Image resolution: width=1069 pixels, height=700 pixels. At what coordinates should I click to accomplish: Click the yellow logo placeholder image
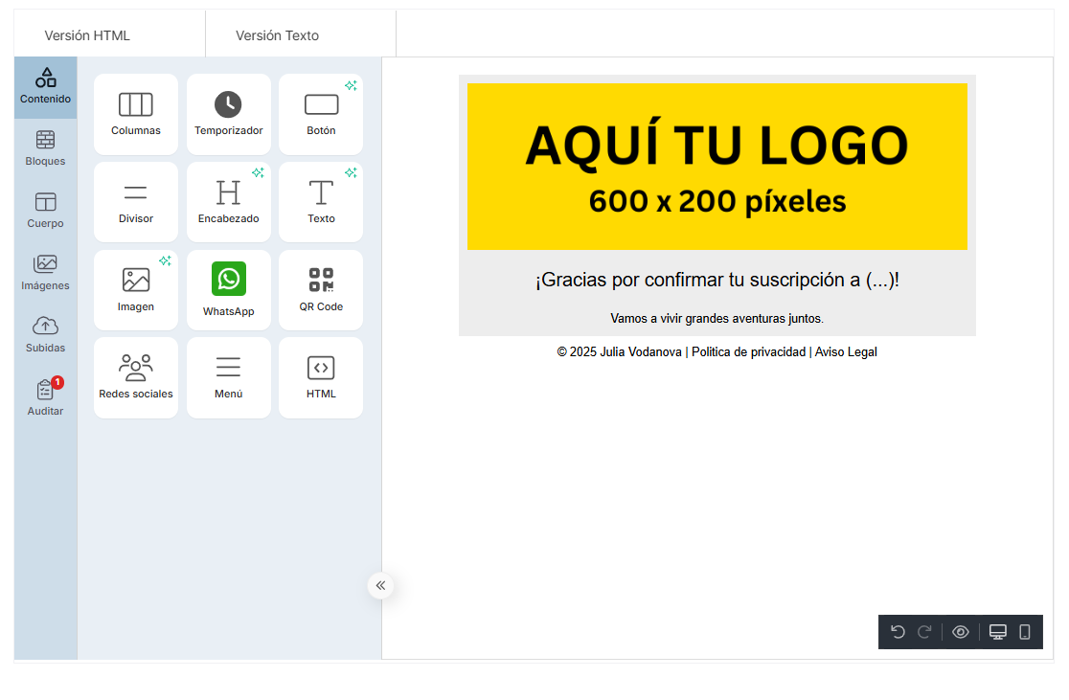(716, 167)
